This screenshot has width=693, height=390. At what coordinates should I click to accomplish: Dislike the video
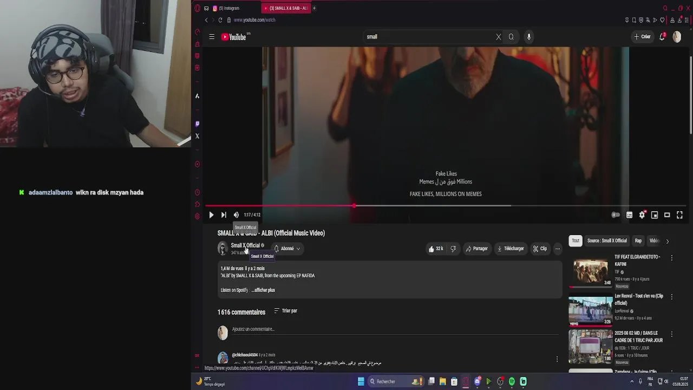click(x=453, y=249)
